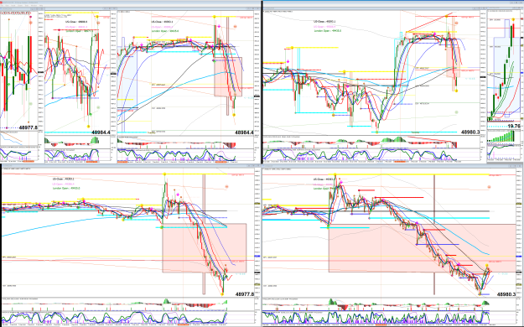This screenshot has width=524, height=327.
Task: Click the 19.76 value in the small rightmost chart
Action: point(514,126)
